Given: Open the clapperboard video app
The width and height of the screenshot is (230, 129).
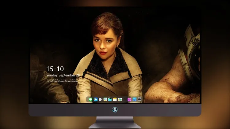Looking at the screenshot, I should point(110,99).
